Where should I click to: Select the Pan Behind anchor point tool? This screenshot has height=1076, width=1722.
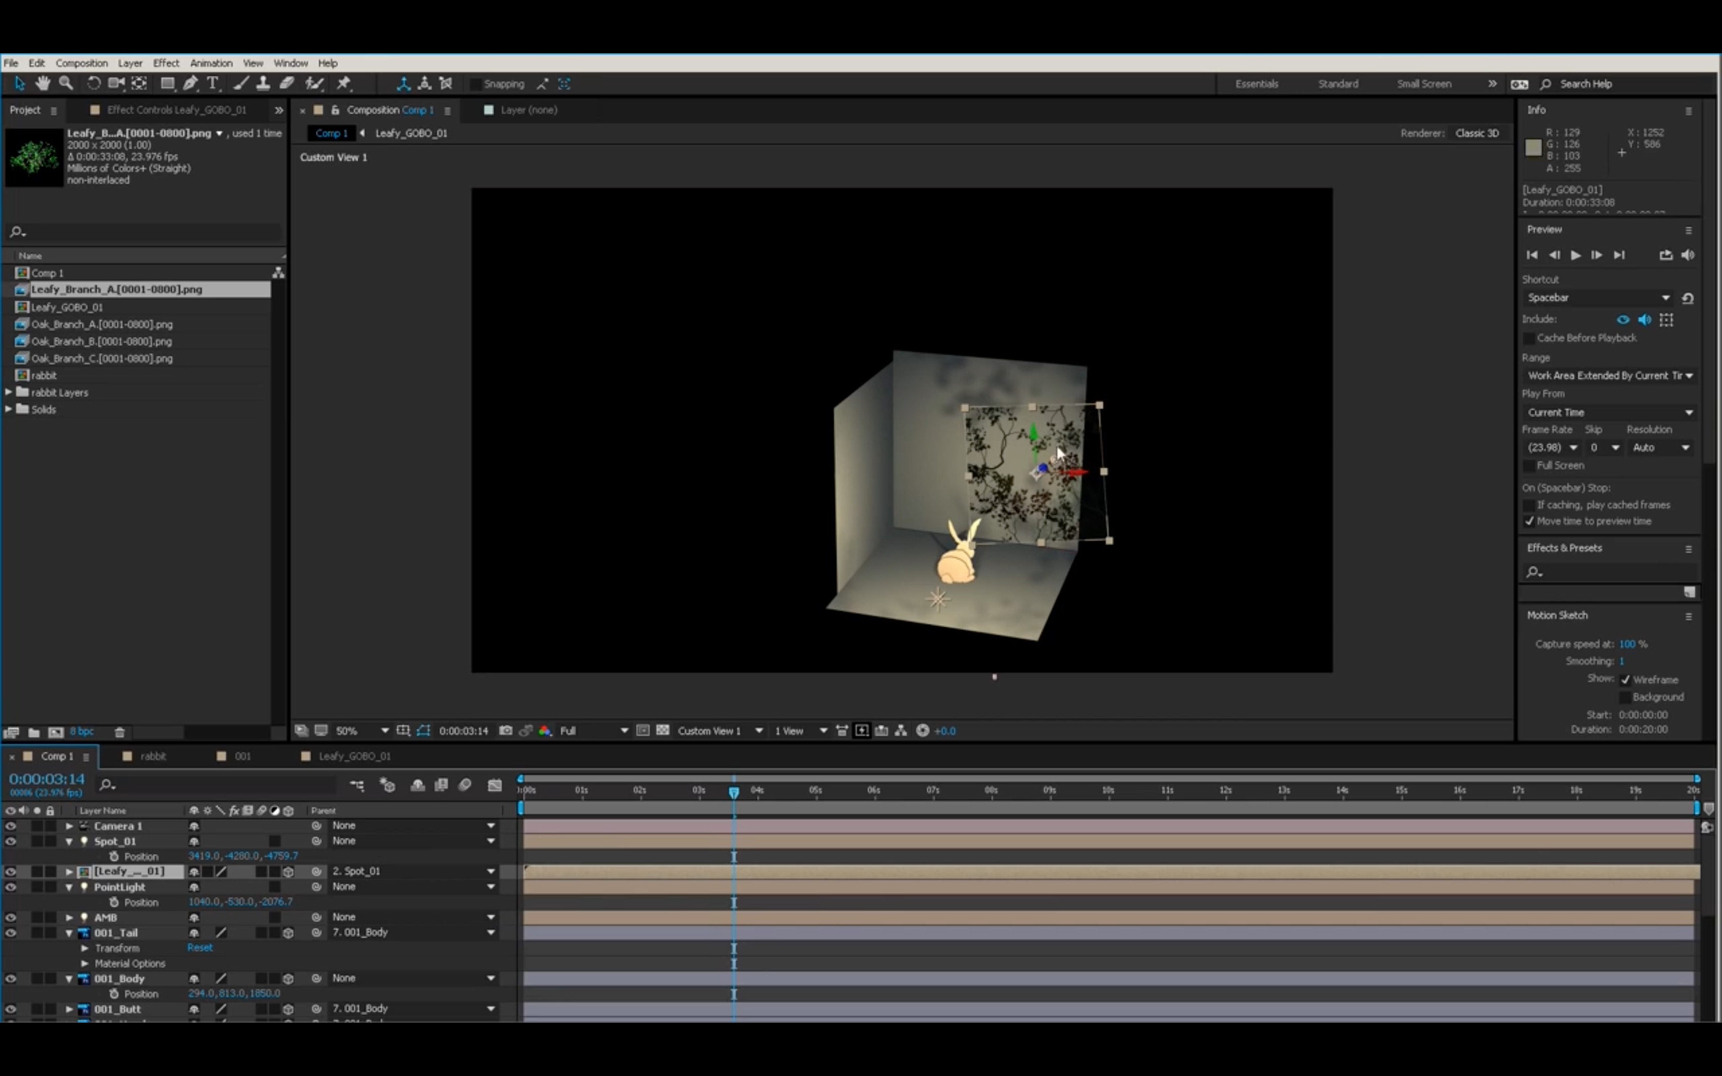point(139,83)
